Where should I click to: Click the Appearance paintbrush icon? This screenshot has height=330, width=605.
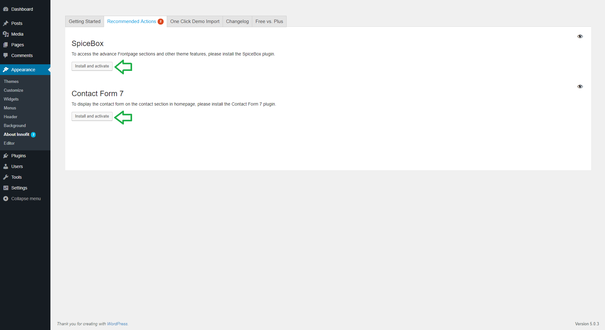[6, 70]
